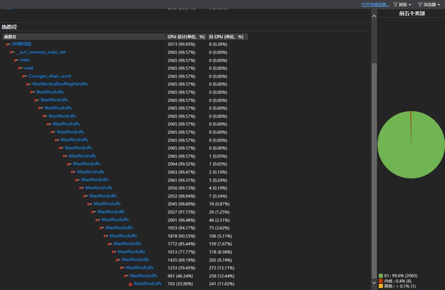Open the 打开详细信息... link

click(x=375, y=5)
